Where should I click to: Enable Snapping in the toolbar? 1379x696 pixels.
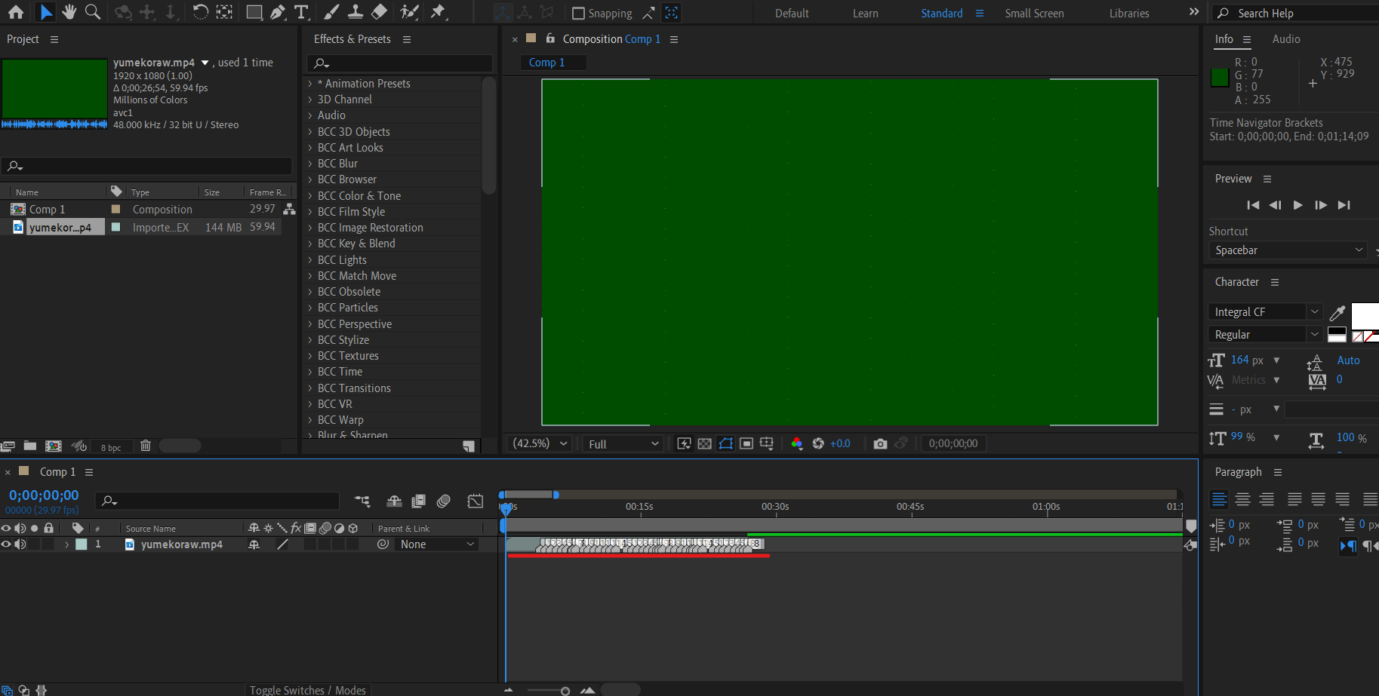pos(579,13)
